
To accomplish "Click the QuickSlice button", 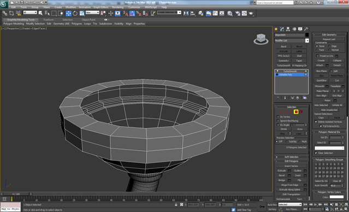I will point(322,80).
